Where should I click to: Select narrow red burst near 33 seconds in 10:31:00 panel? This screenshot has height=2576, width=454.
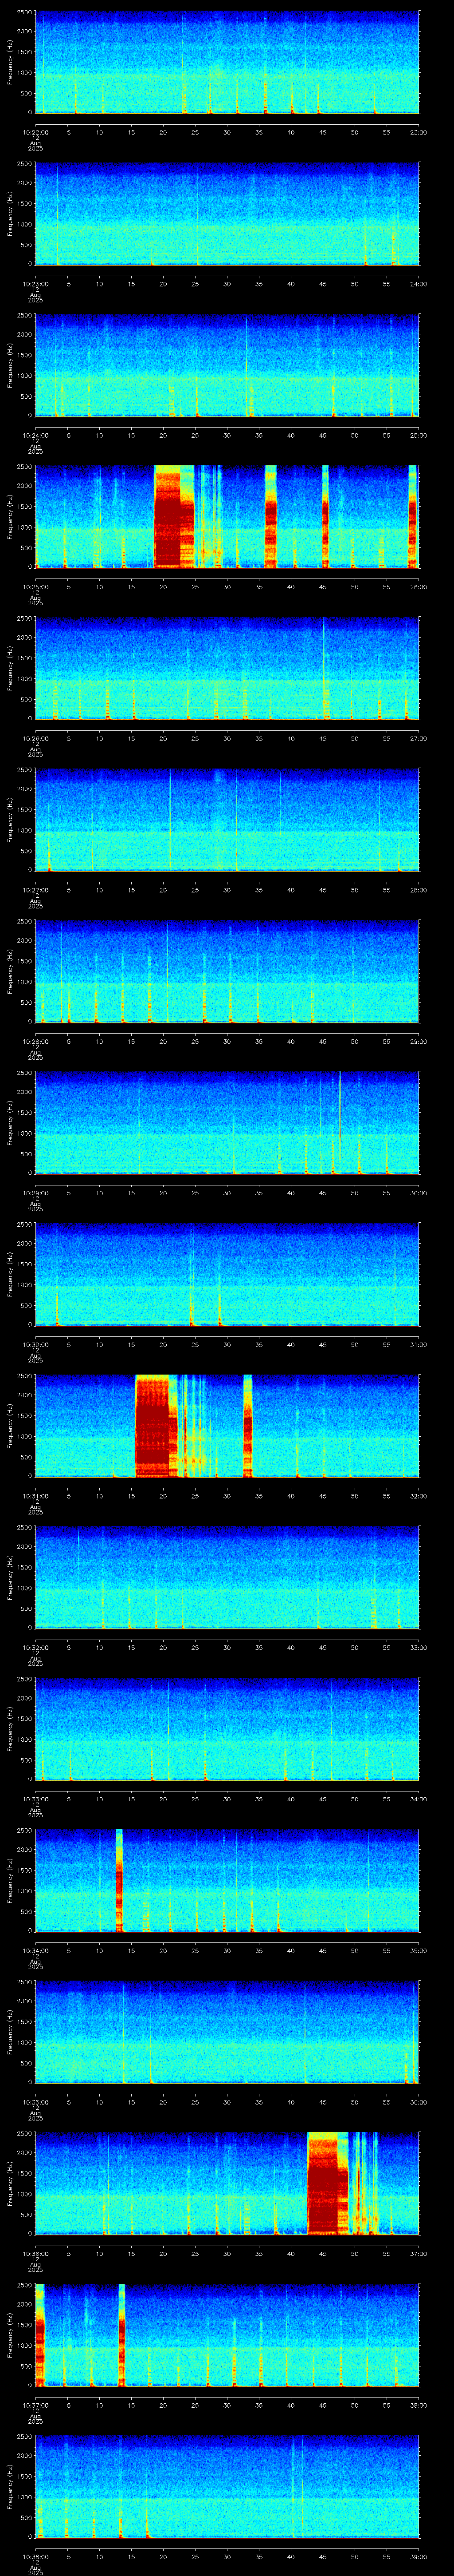(x=247, y=1426)
